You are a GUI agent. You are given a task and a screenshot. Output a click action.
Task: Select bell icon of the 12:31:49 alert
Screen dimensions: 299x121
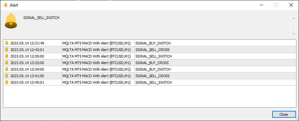pos(7,43)
